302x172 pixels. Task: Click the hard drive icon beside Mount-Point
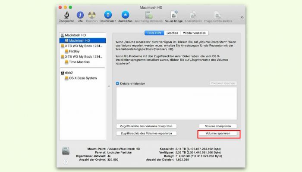tap(66, 151)
